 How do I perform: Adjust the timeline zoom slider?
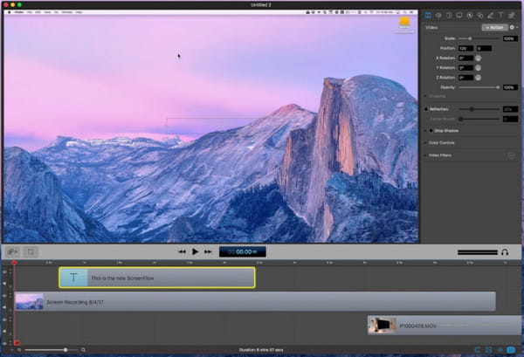(52, 350)
